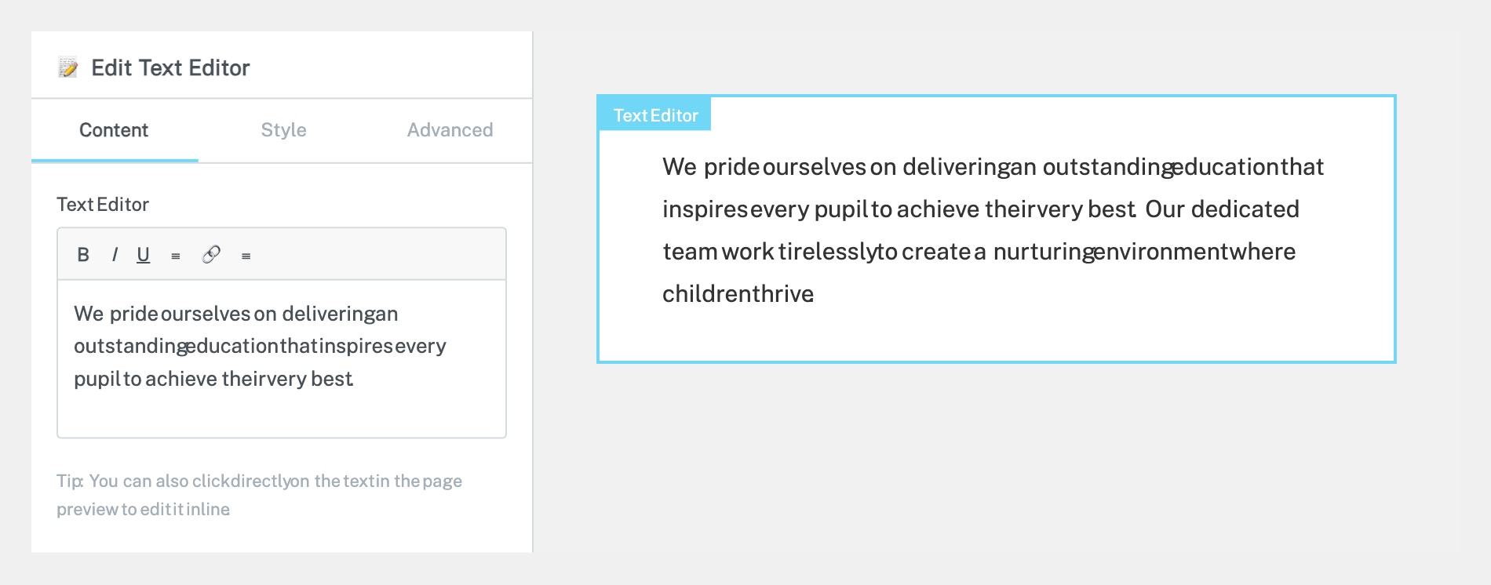Image resolution: width=1491 pixels, height=585 pixels.
Task: Click the blue Text Editor widget handle
Action: point(655,115)
